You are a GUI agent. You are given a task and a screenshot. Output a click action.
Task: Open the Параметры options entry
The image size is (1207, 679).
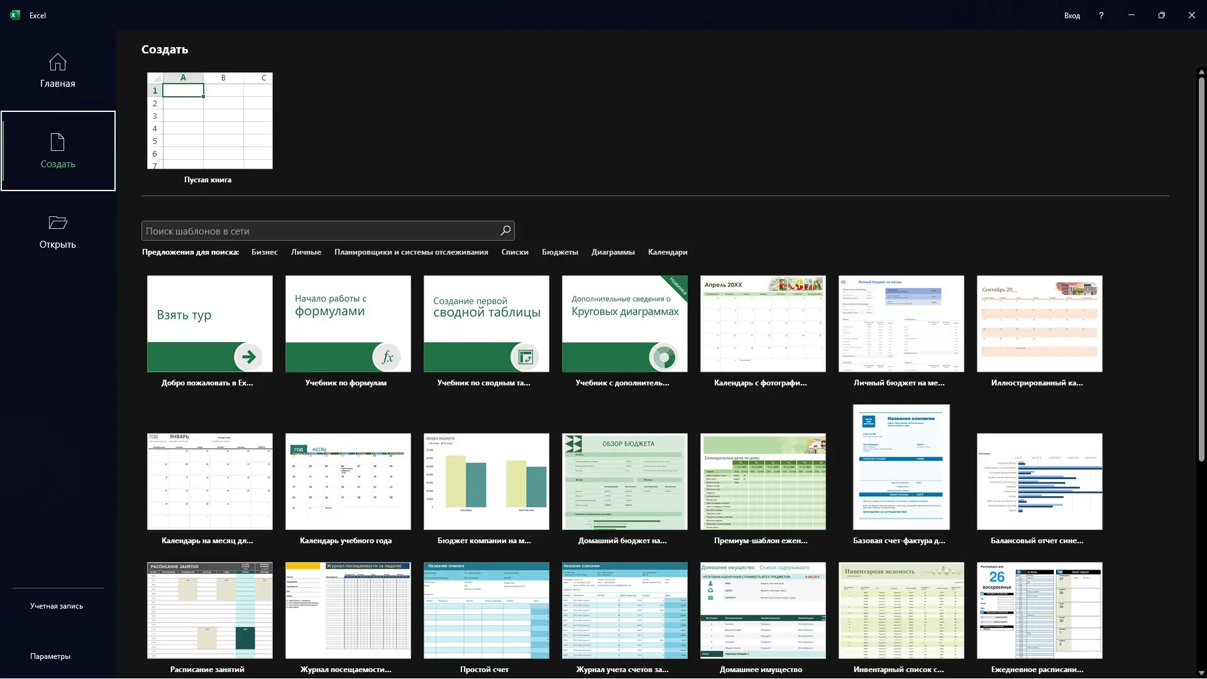[x=50, y=656]
